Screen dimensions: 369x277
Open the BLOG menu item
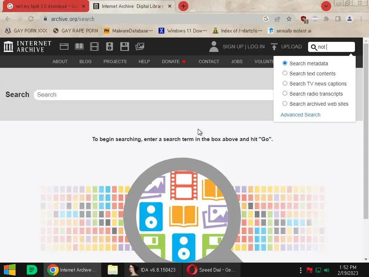coord(85,61)
